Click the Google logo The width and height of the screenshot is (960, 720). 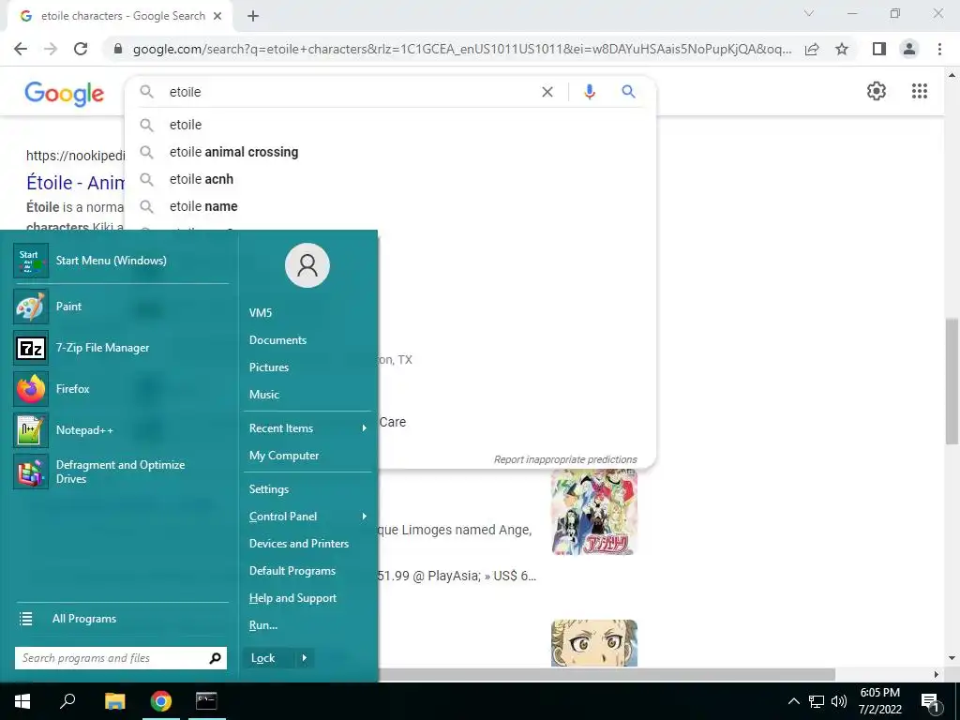65,93
